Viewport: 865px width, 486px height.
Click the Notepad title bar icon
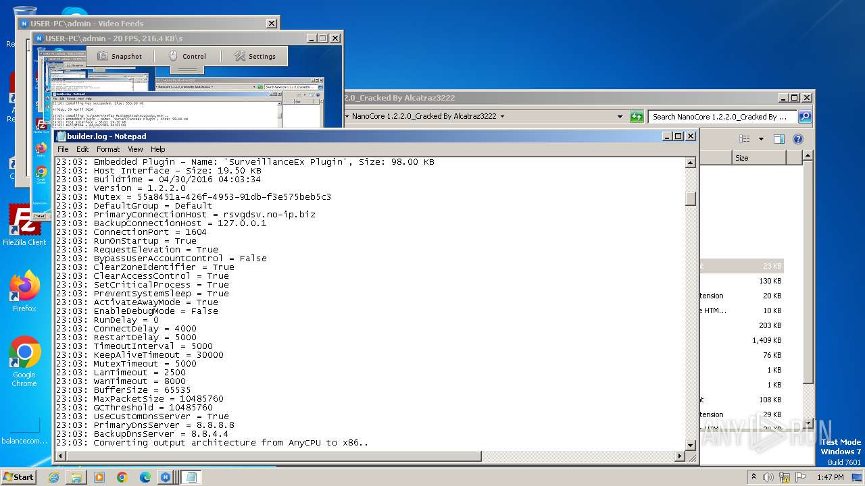point(61,136)
